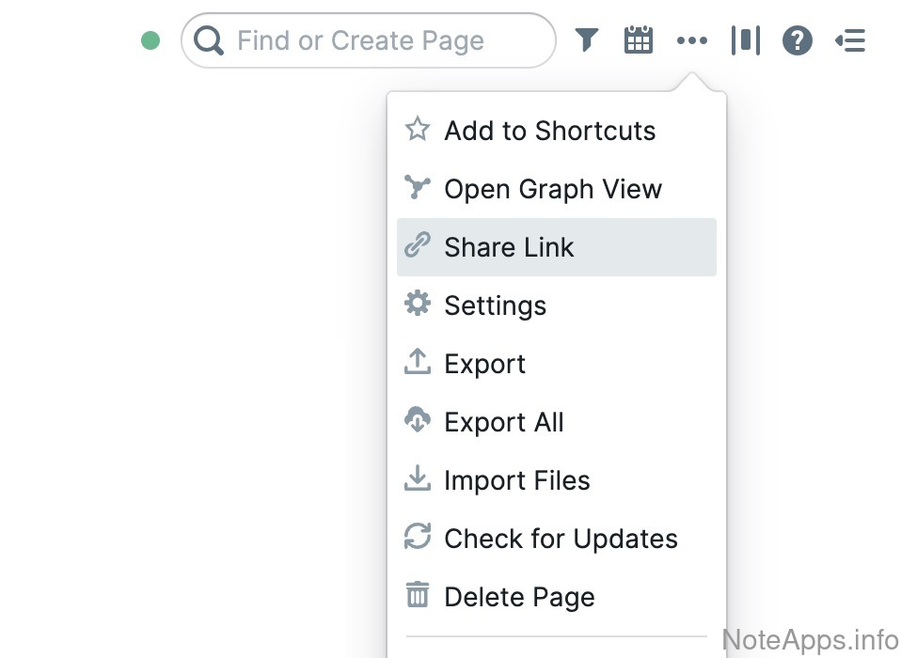Click the three-dots more options icon
901x658 pixels.
pyautogui.click(x=691, y=40)
